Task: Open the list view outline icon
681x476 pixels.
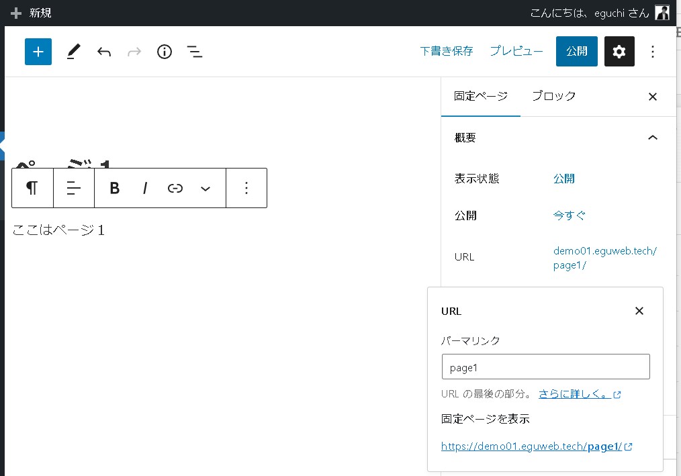Action: pyautogui.click(x=195, y=52)
